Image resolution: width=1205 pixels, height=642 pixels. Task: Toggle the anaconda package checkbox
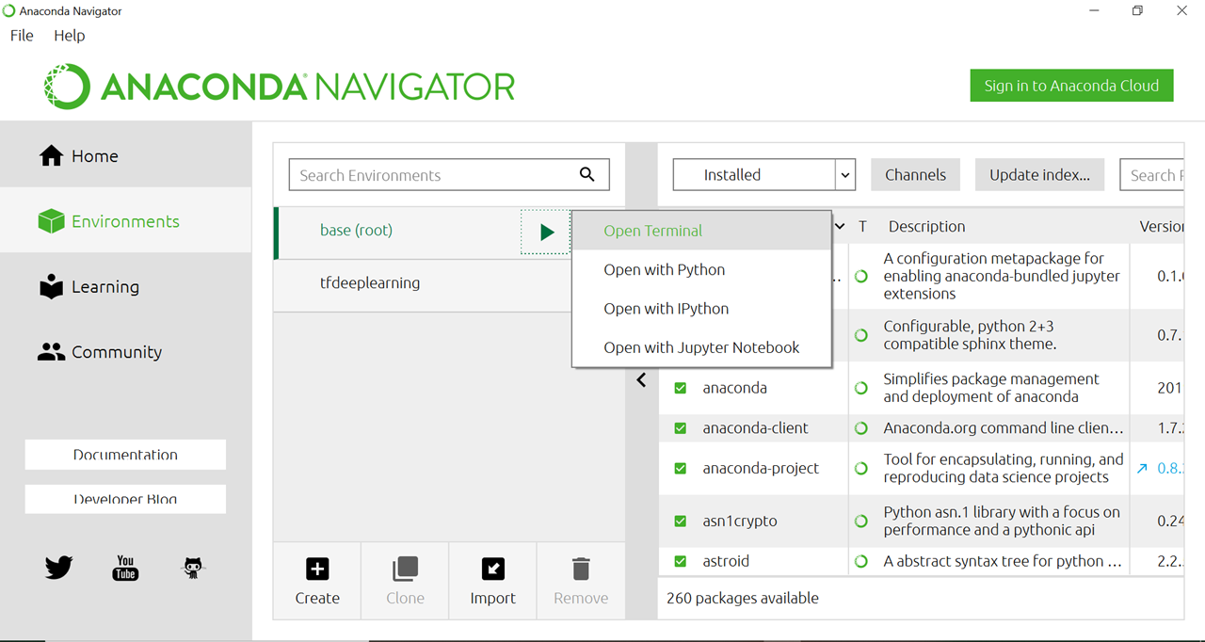pos(681,388)
